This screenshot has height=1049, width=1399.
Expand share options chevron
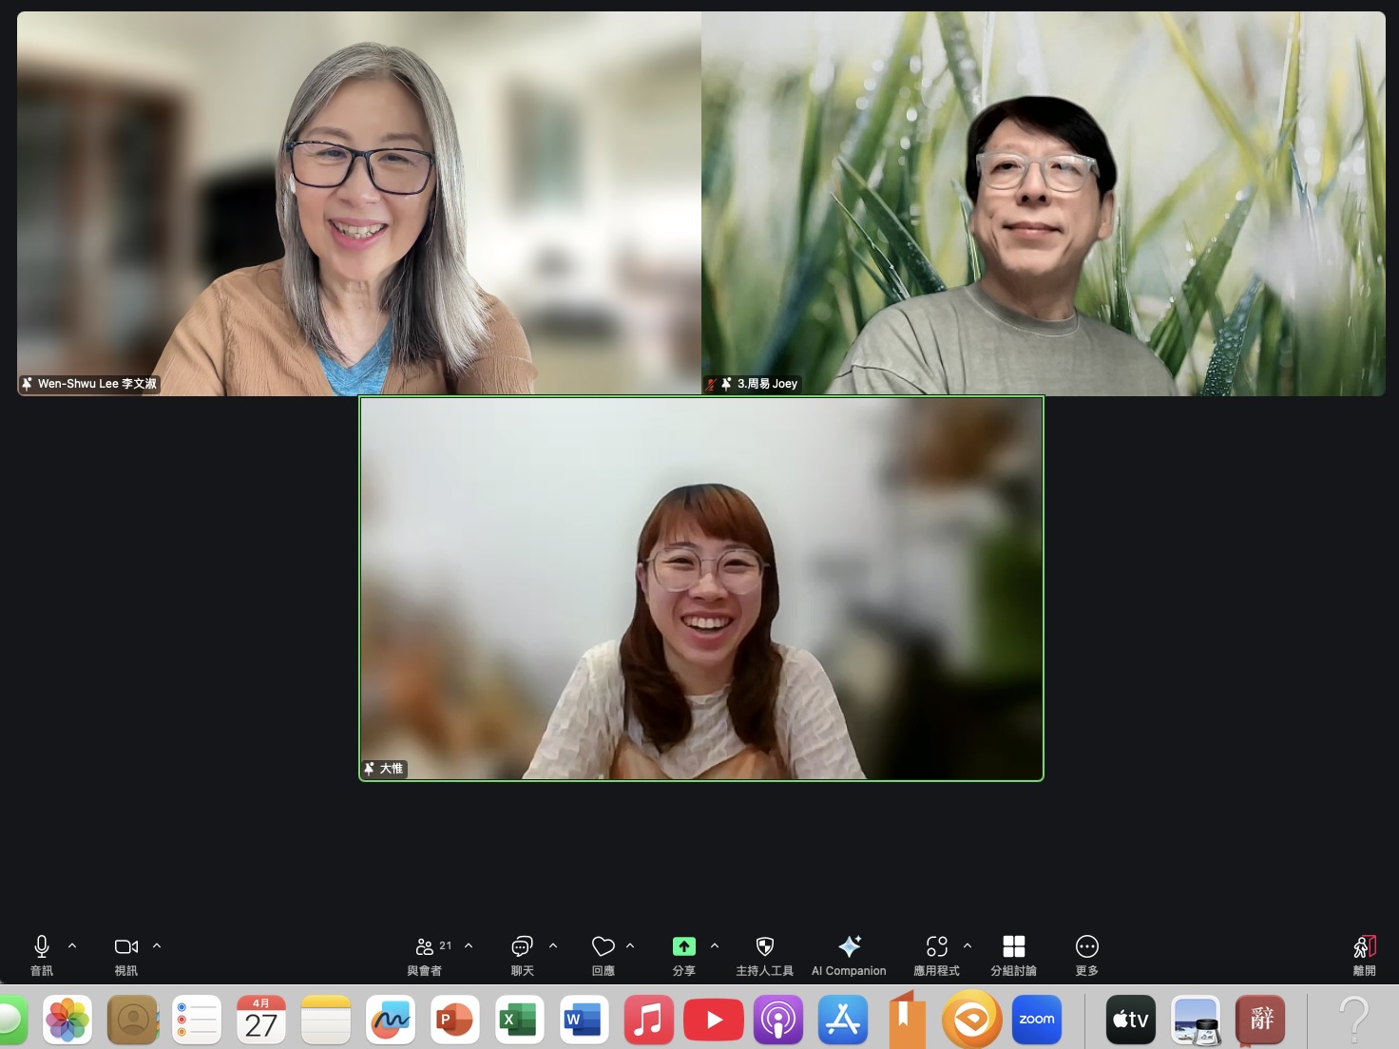click(715, 945)
